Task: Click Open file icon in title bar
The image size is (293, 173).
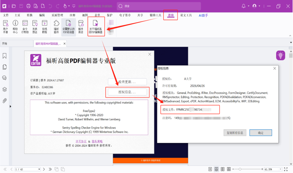Action: pyautogui.click(x=14, y=6)
